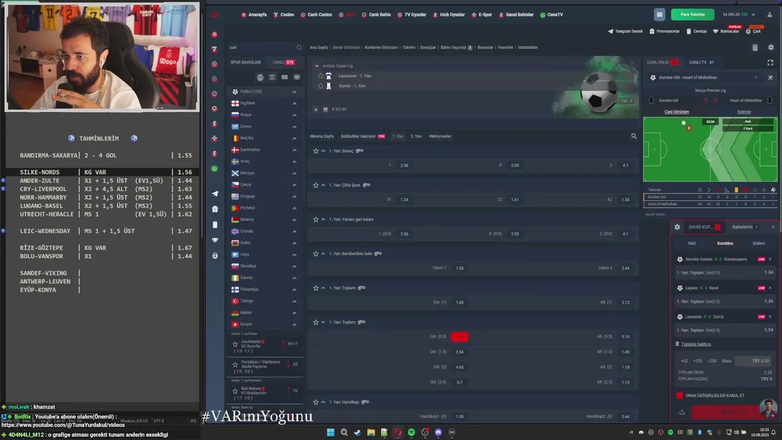The width and height of the screenshot is (782, 440).
Task: Favorite the 1. Yarı: Beraberlikte İade star
Action: [316, 253]
